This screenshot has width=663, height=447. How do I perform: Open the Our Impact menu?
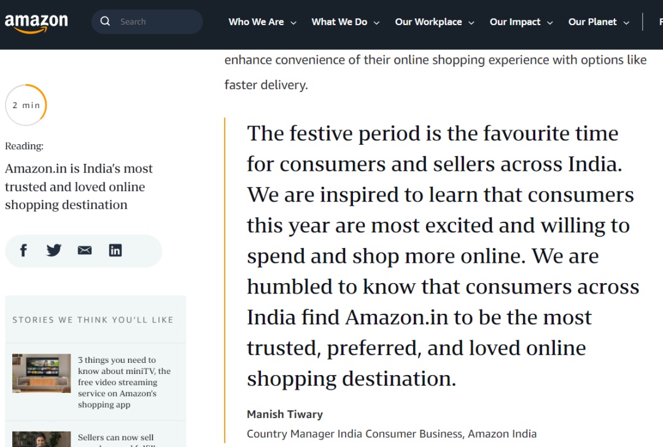click(x=515, y=22)
